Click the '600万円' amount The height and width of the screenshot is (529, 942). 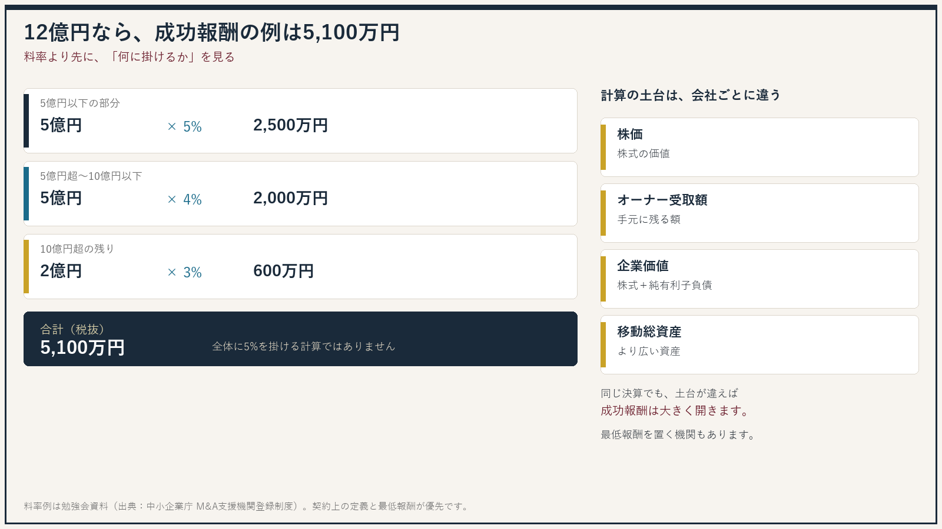click(x=283, y=271)
